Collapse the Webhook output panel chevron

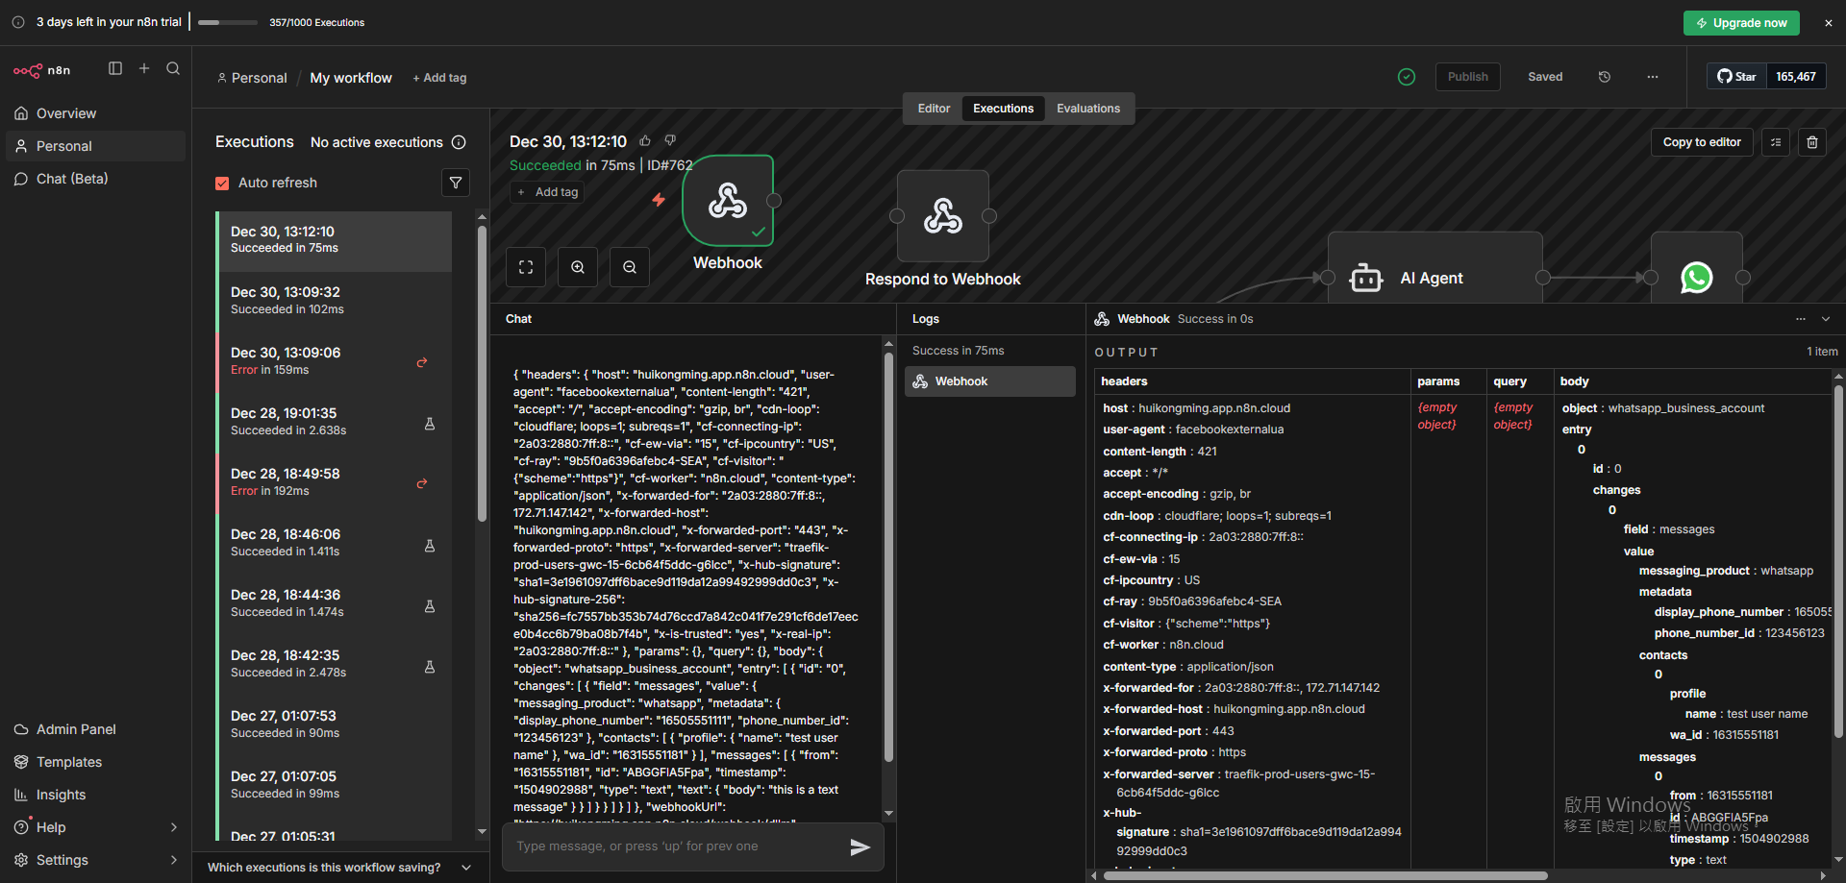tap(1826, 319)
